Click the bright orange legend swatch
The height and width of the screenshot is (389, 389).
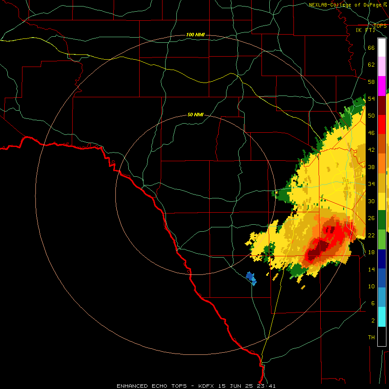coord(382,163)
